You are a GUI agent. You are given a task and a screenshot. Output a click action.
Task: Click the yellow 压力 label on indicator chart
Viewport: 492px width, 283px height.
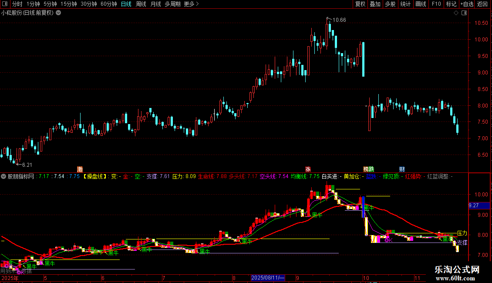click(x=462, y=233)
